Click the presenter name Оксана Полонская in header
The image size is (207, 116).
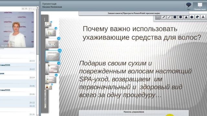(x=52, y=7)
